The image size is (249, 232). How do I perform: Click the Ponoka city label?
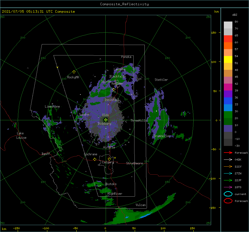coord(126,57)
